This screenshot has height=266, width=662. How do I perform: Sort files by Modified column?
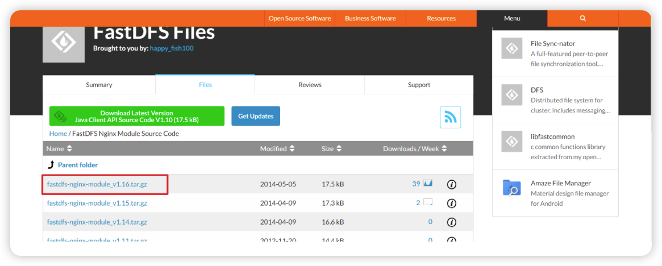(x=277, y=148)
